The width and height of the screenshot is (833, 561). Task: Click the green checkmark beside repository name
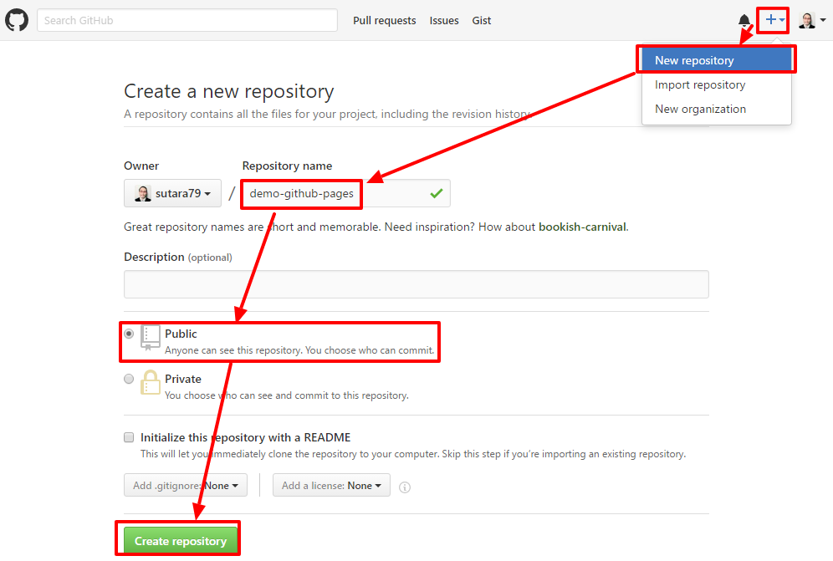437,193
